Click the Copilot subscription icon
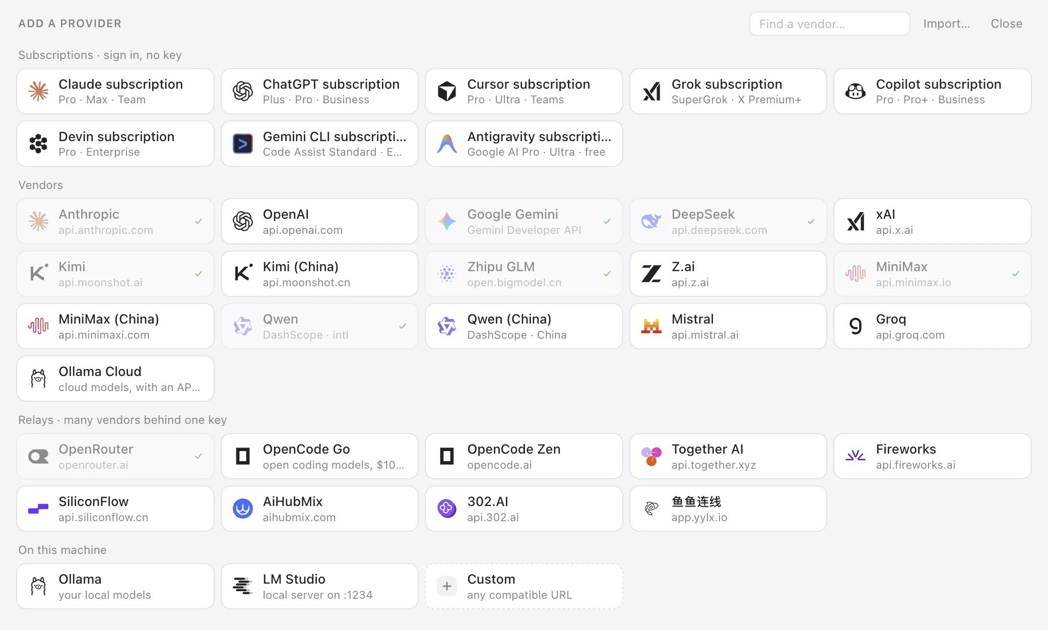The width and height of the screenshot is (1048, 630). (x=856, y=91)
